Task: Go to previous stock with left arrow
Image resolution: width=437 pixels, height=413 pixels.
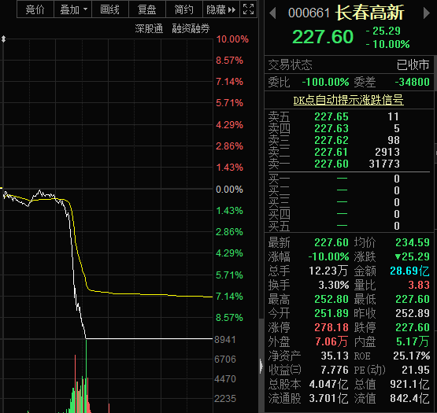Action: 273,13
